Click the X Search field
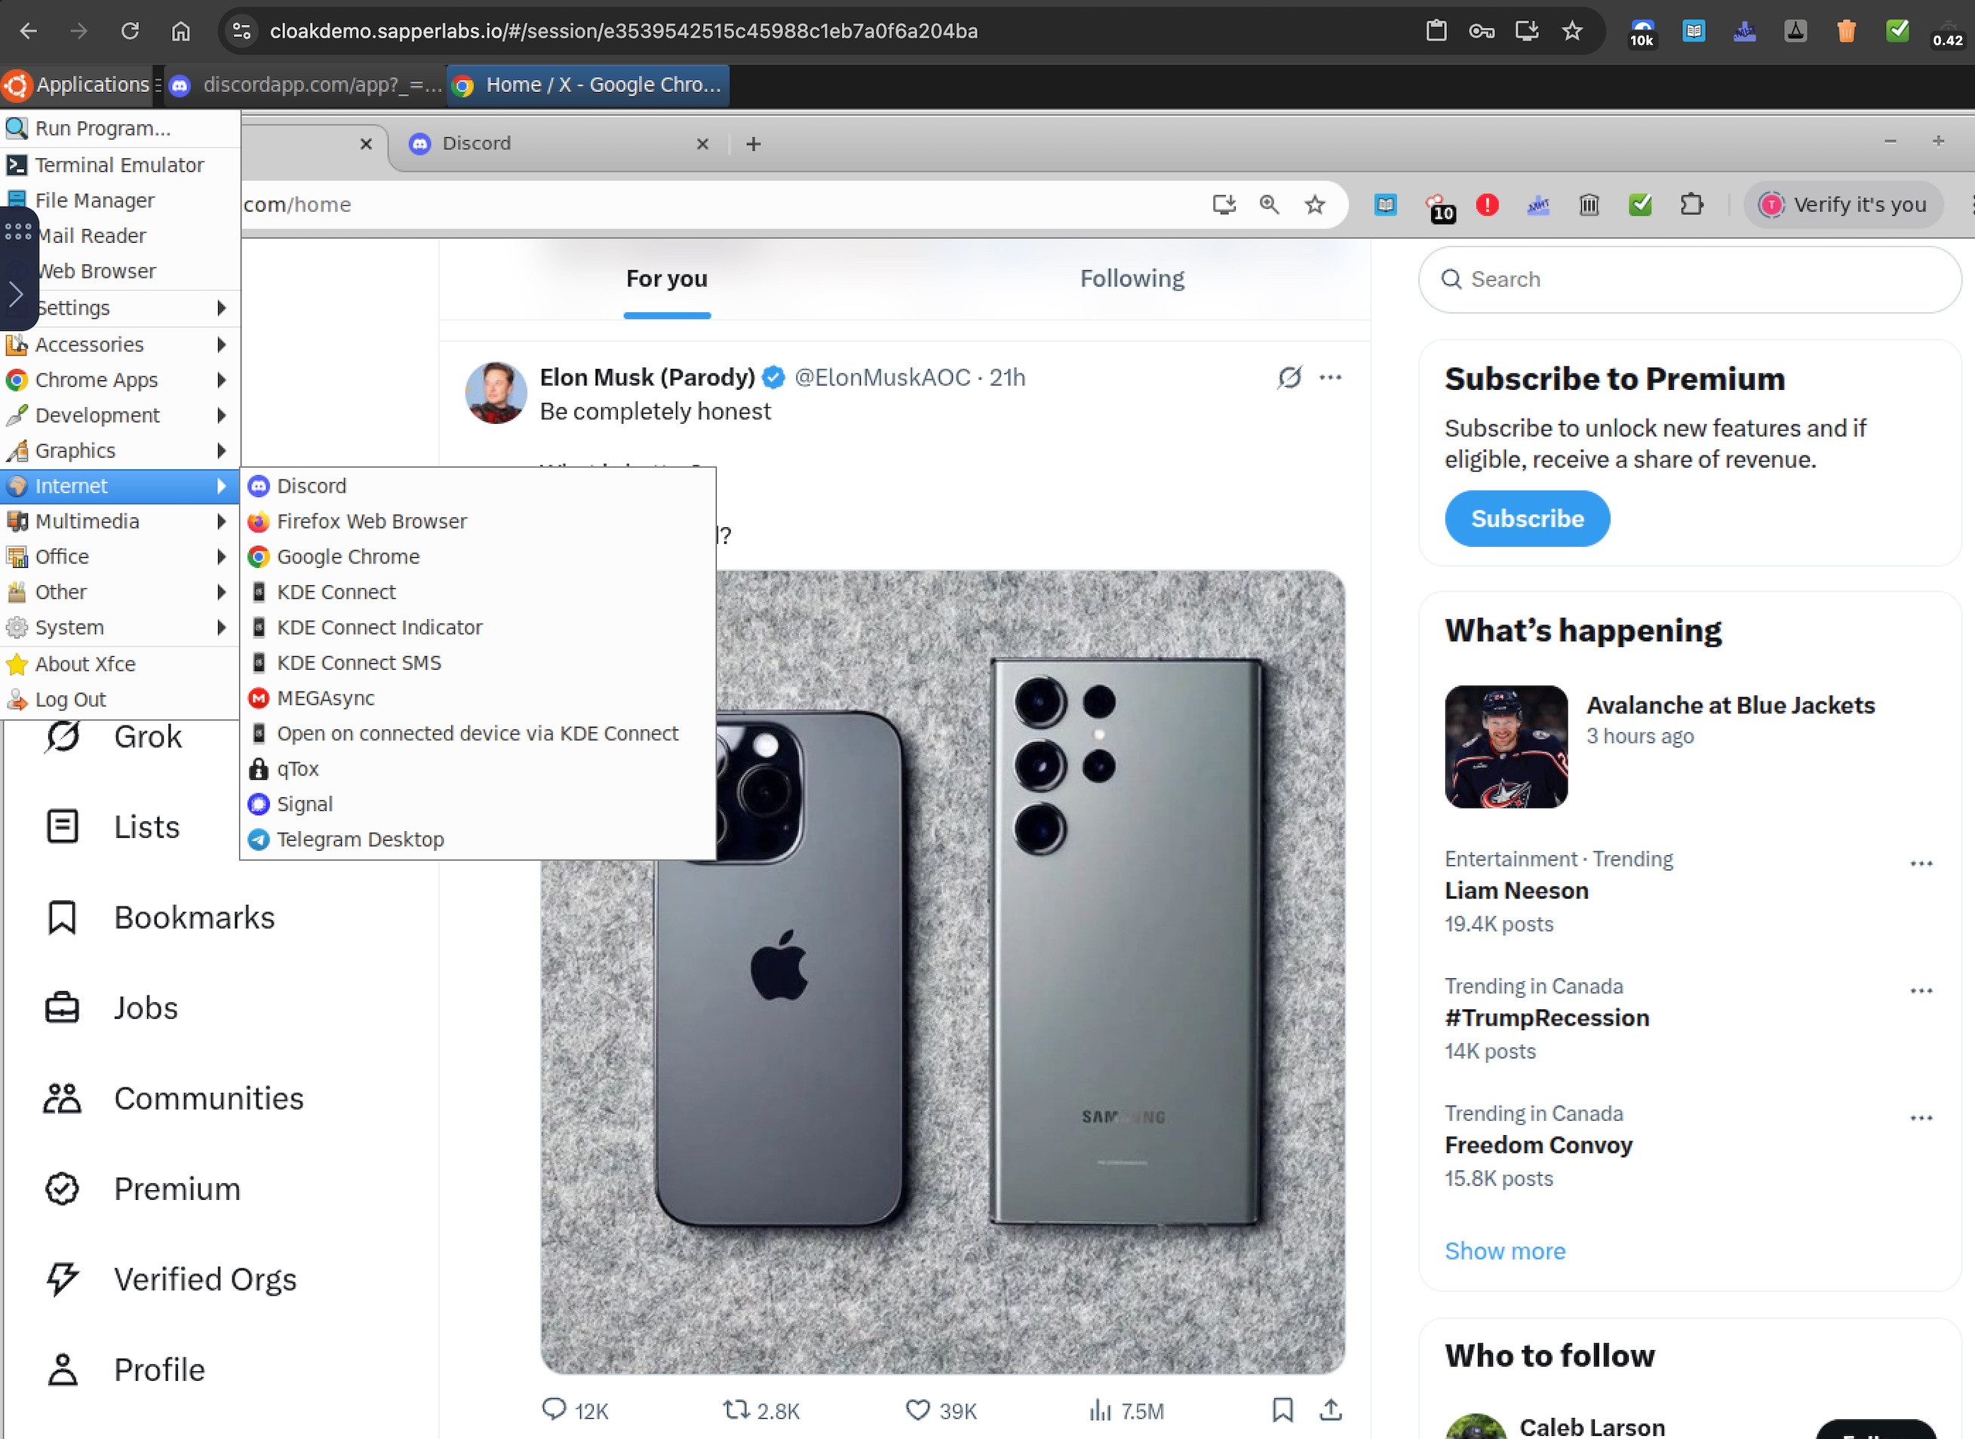The width and height of the screenshot is (1975, 1439). [x=1689, y=280]
